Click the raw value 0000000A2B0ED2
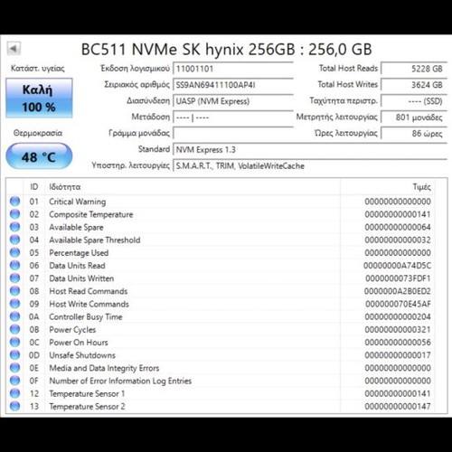This screenshot has height=452, width=452. 398,291
